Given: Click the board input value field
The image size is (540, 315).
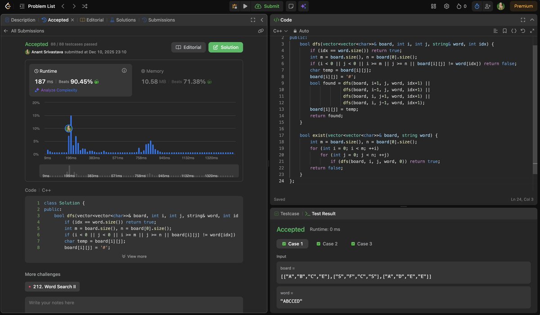Looking at the screenshot, I should tap(404, 272).
